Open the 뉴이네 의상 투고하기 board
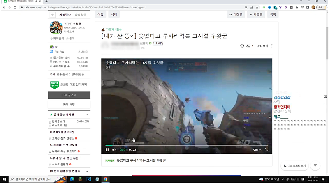The image size is (329, 183). point(64,151)
